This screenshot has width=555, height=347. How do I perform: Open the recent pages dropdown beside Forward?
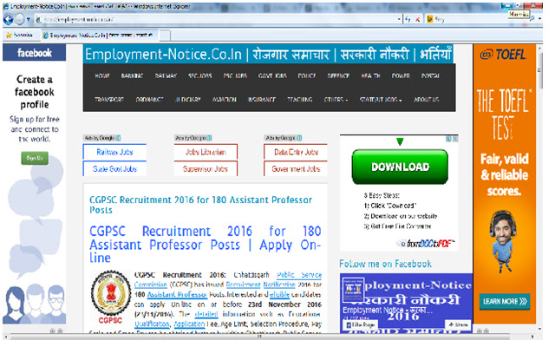coord(29,19)
